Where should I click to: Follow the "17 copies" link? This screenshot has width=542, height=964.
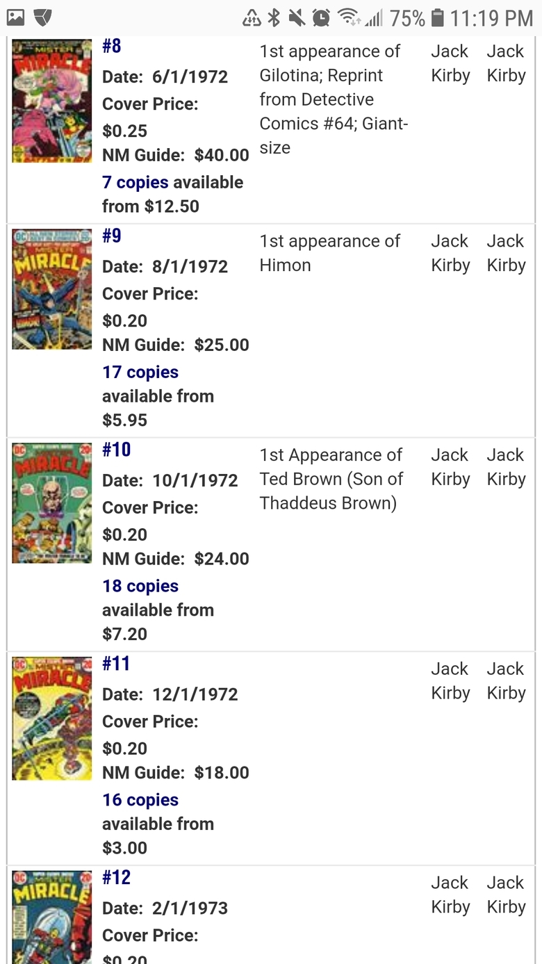[x=140, y=372]
